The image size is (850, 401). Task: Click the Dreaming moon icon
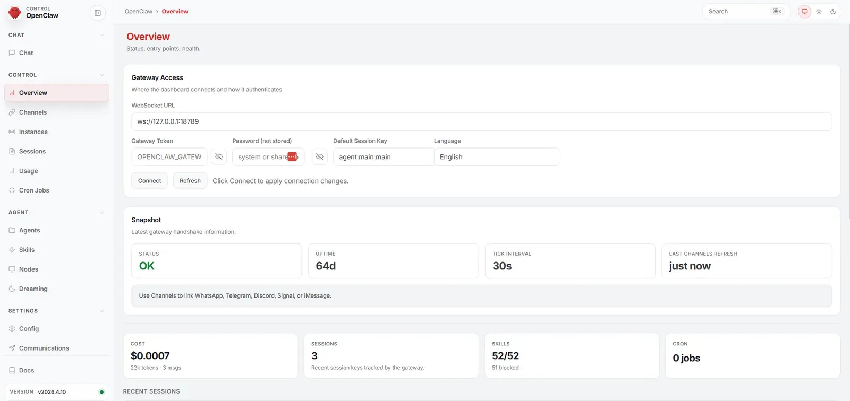pos(12,289)
